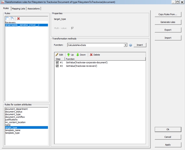
Task: Open the Associations tab
Action: click(34, 9)
